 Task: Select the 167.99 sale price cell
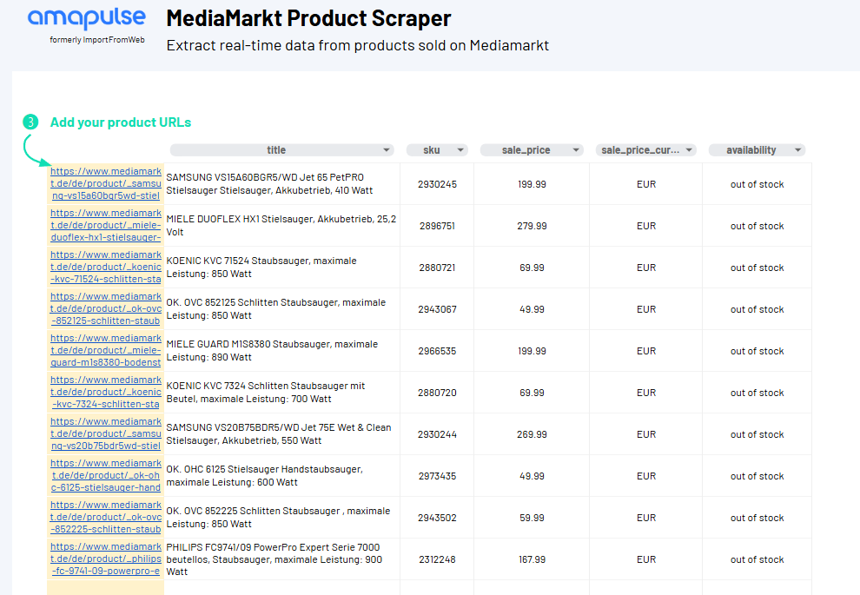coord(532,559)
